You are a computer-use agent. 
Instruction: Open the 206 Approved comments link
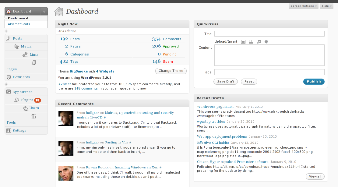click(x=157, y=46)
